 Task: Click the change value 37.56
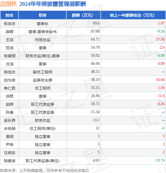pyautogui.click(x=160, y=39)
